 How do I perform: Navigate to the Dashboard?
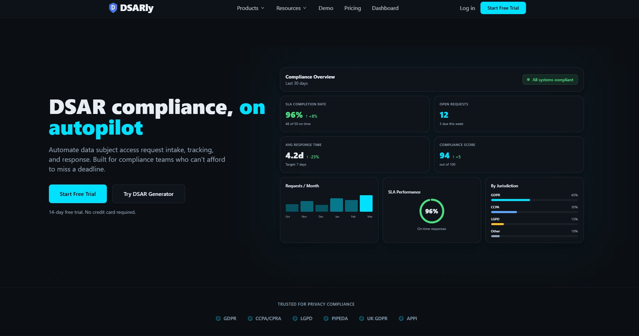[385, 8]
